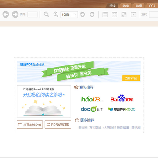Viewport: 158px width, 158px height.
Task: Open the Baidu 文库 logo link
Action: click(x=122, y=98)
